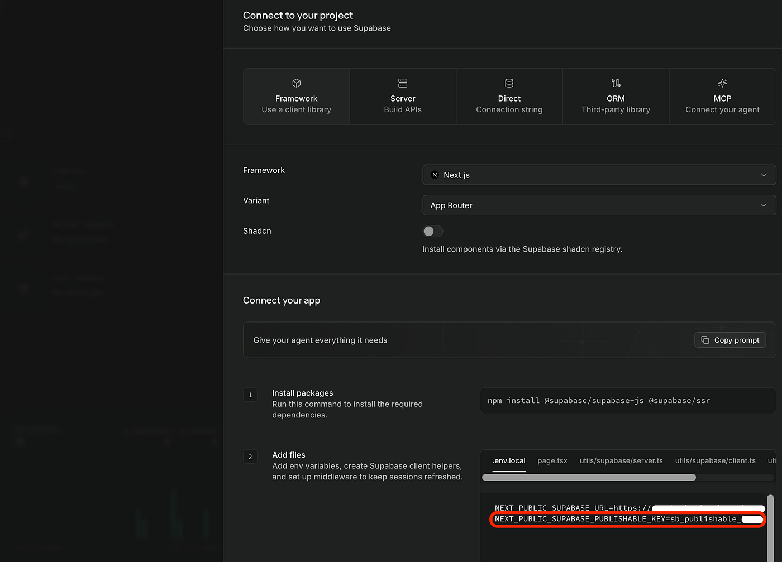Image resolution: width=782 pixels, height=562 pixels.
Task: Click the npm install command text
Action: (x=599, y=401)
